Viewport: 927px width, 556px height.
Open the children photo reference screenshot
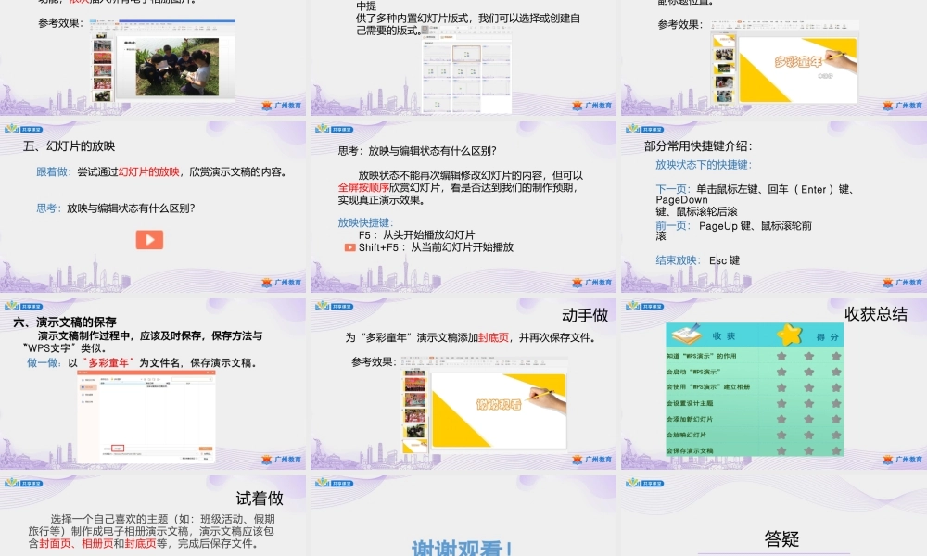coord(162,60)
